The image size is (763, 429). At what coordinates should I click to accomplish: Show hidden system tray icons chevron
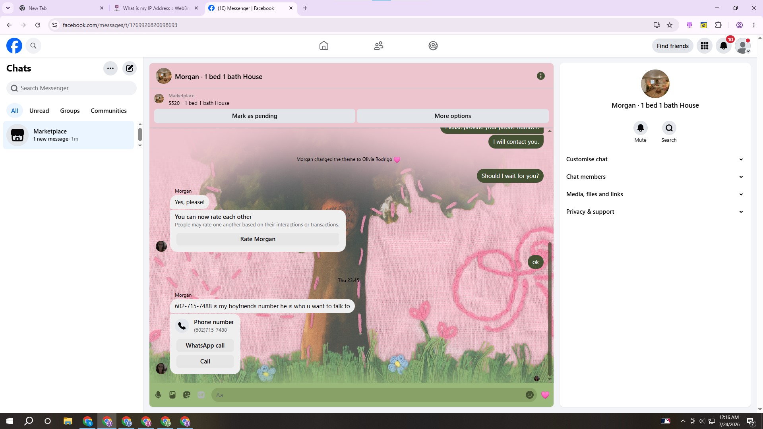(683, 421)
